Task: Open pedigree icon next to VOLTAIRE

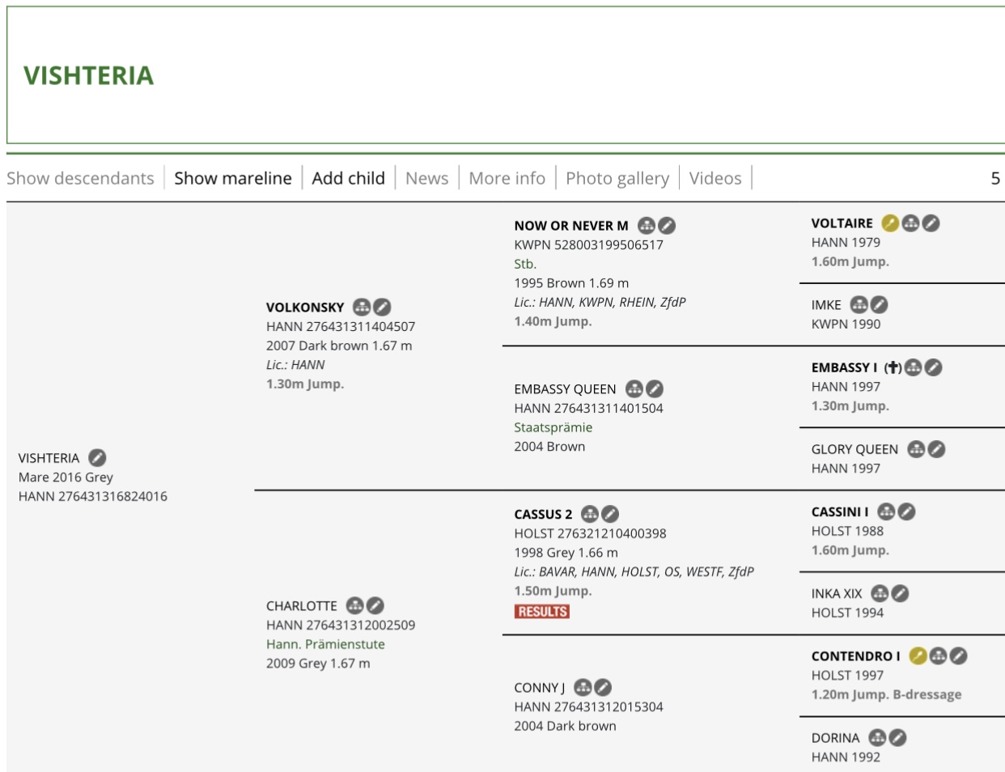Action: click(910, 223)
